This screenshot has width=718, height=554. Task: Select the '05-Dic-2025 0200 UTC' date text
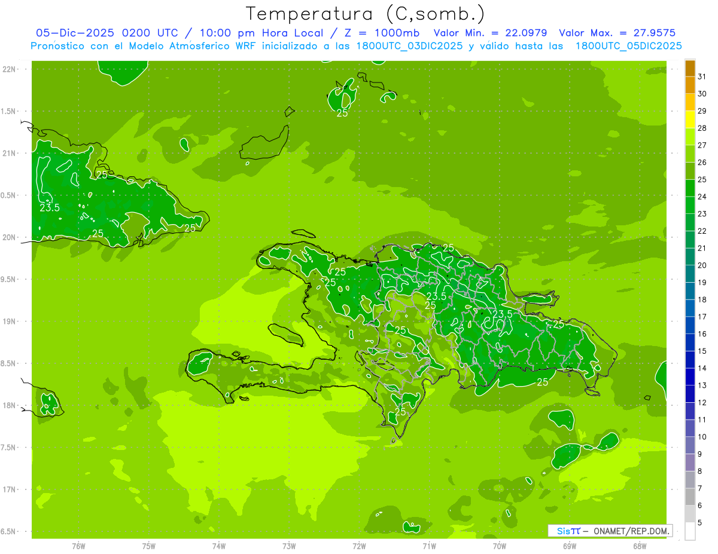(107, 33)
